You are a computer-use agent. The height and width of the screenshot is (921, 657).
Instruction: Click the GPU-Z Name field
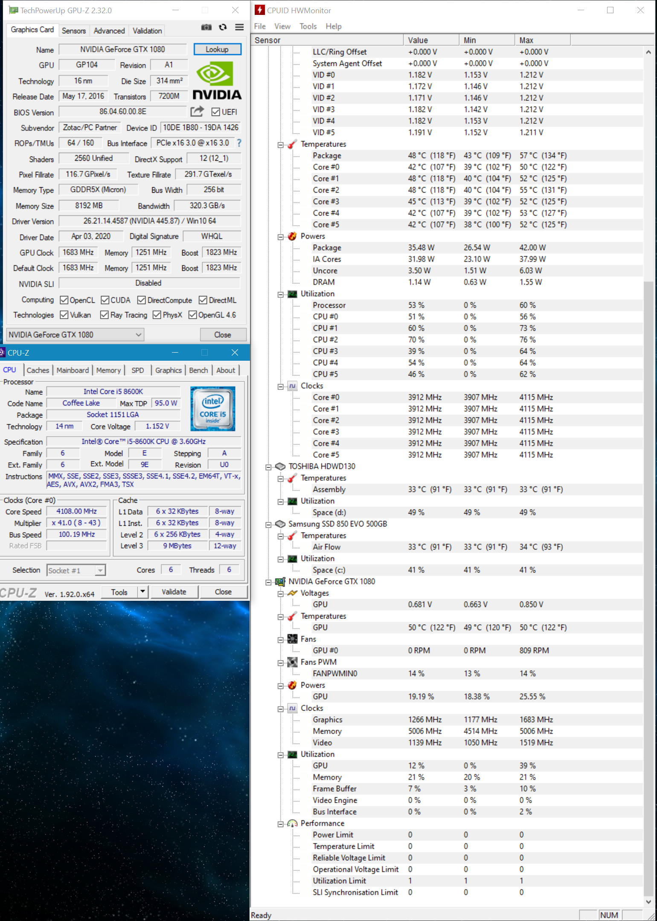(123, 49)
